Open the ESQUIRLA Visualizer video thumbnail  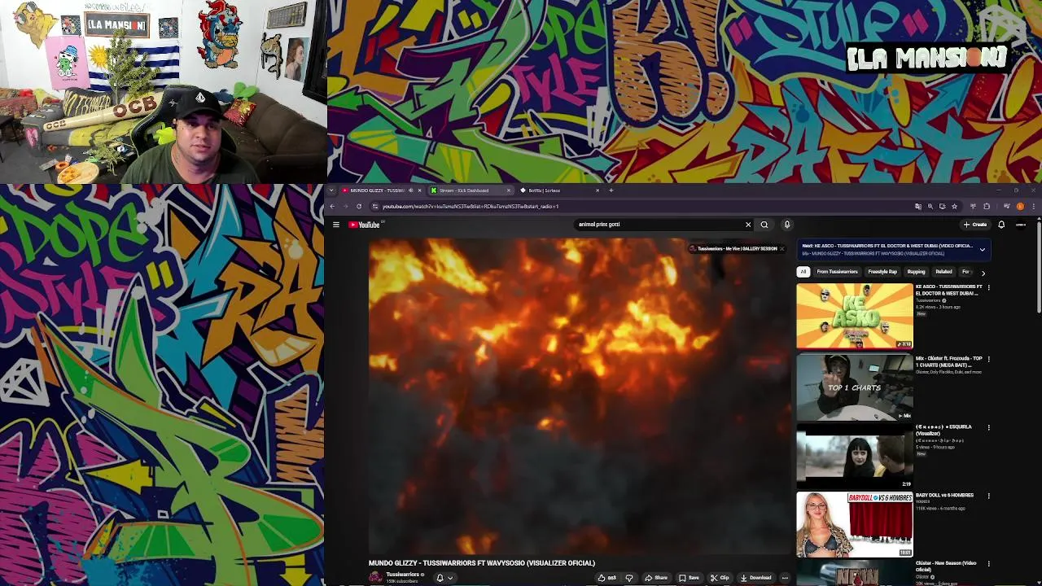click(x=855, y=457)
